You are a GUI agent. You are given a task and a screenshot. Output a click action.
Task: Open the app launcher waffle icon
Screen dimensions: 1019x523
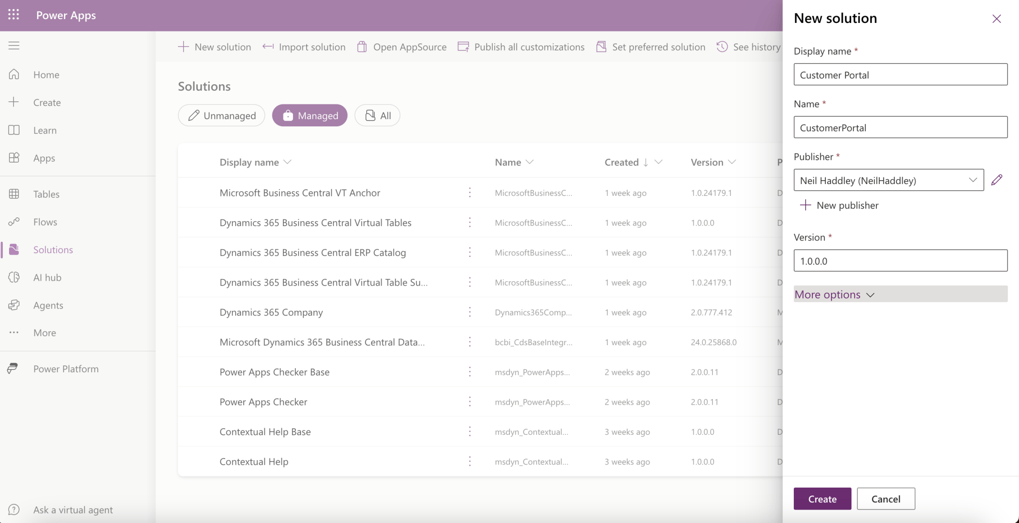[14, 15]
